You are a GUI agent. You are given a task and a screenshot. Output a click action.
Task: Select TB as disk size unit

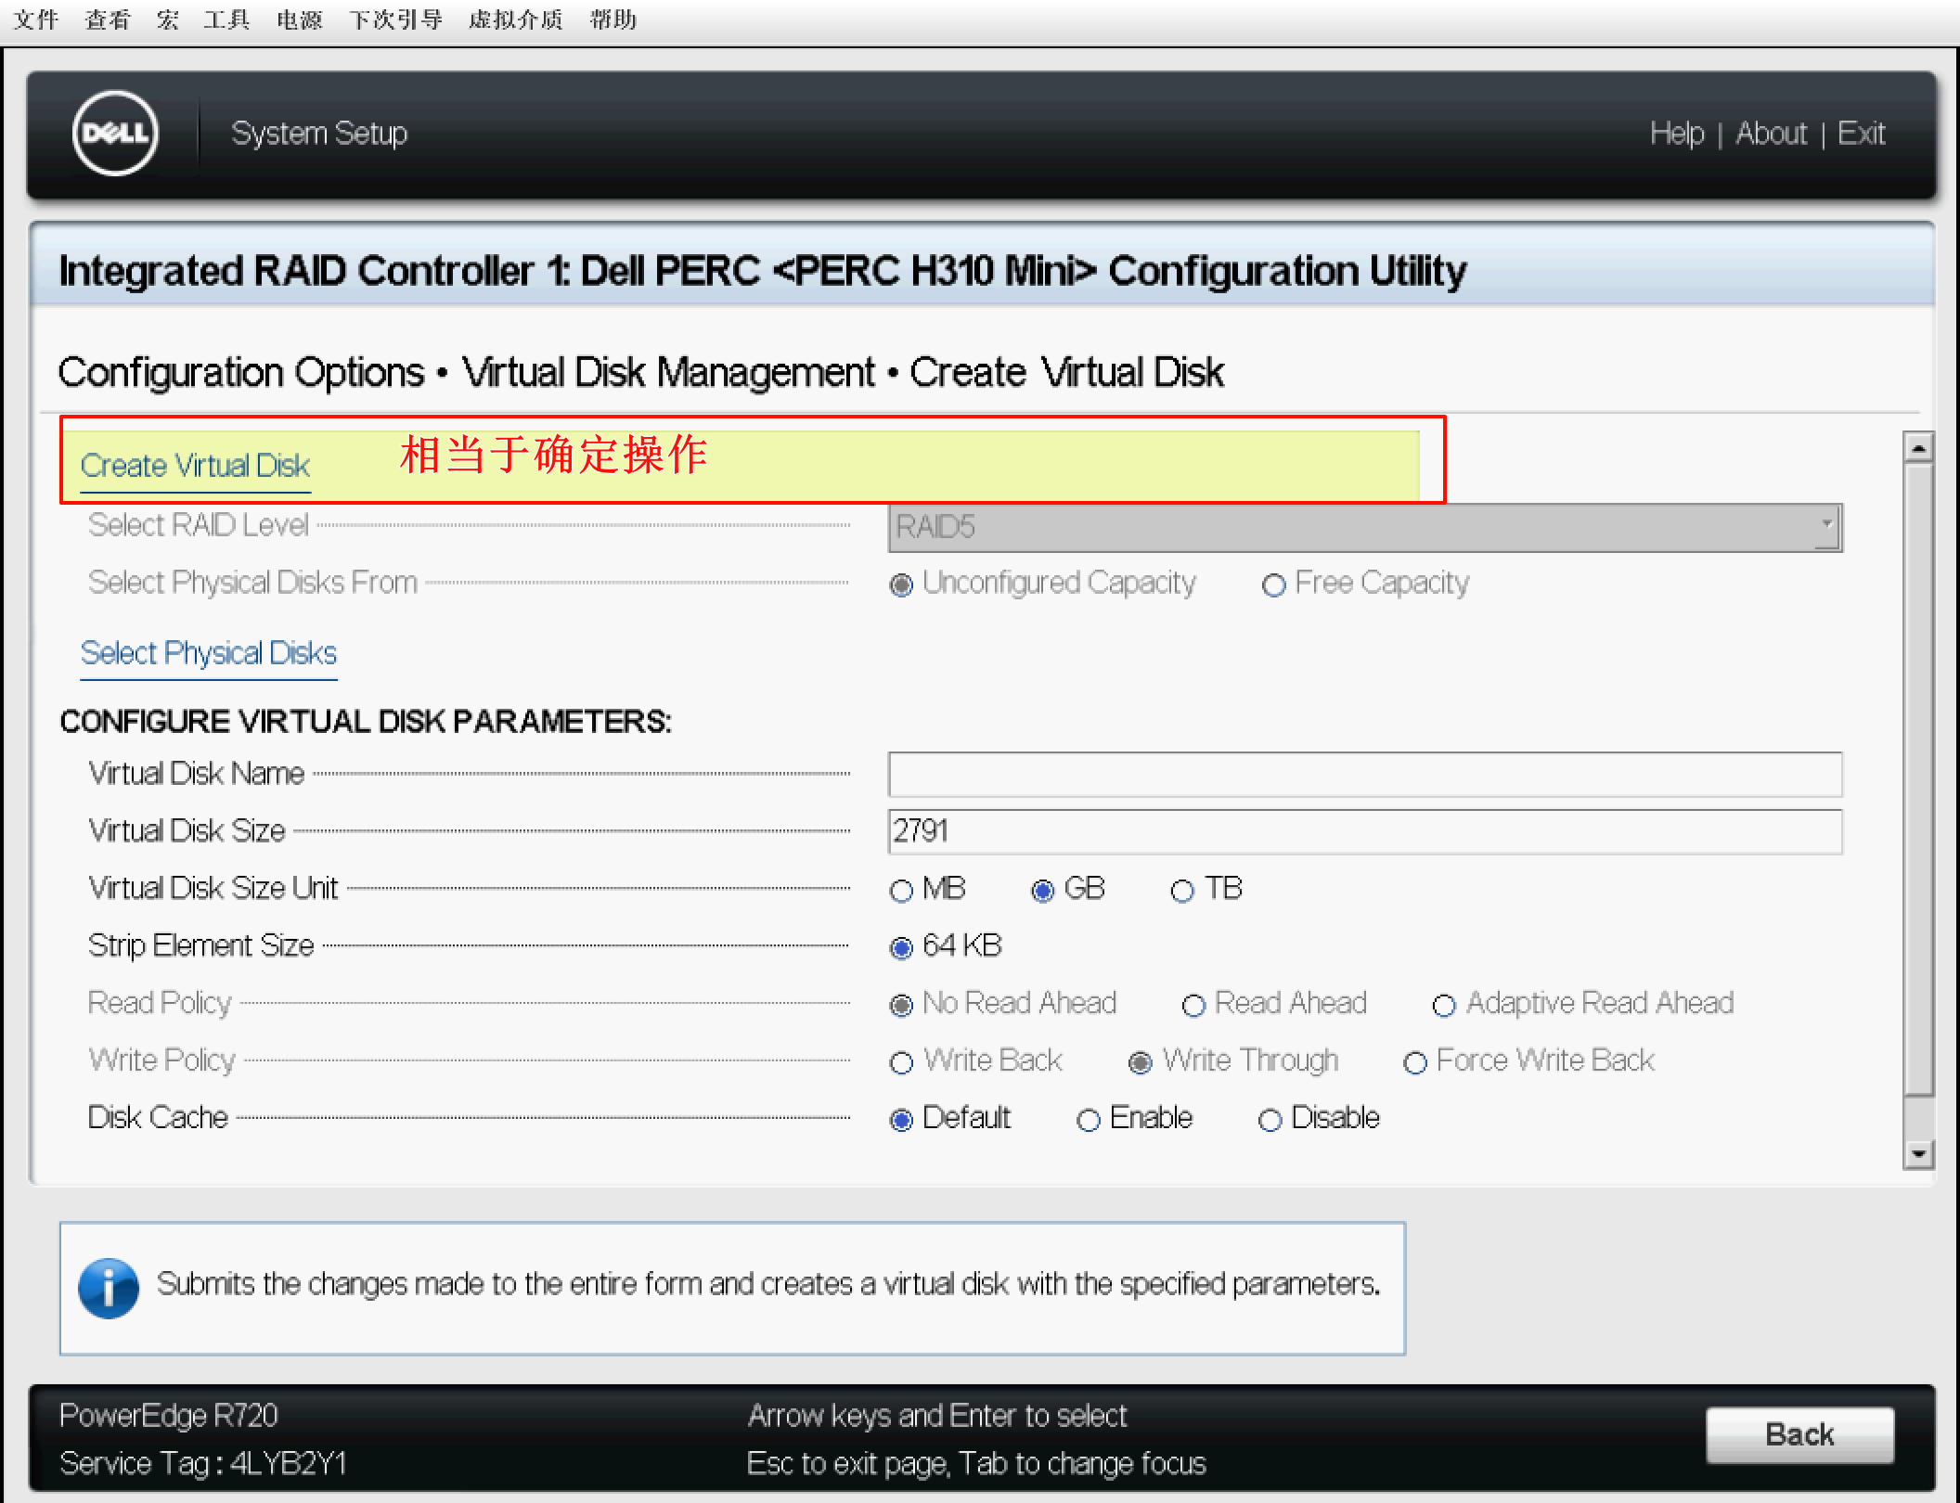(x=1182, y=891)
